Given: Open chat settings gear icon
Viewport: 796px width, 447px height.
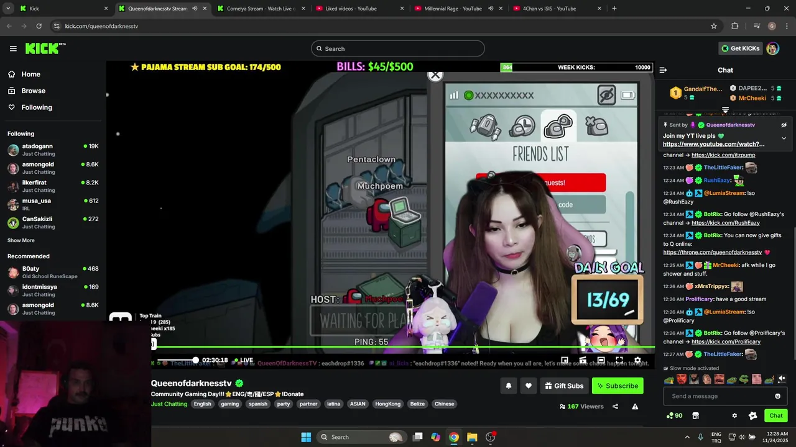Looking at the screenshot, I should pyautogui.click(x=734, y=415).
